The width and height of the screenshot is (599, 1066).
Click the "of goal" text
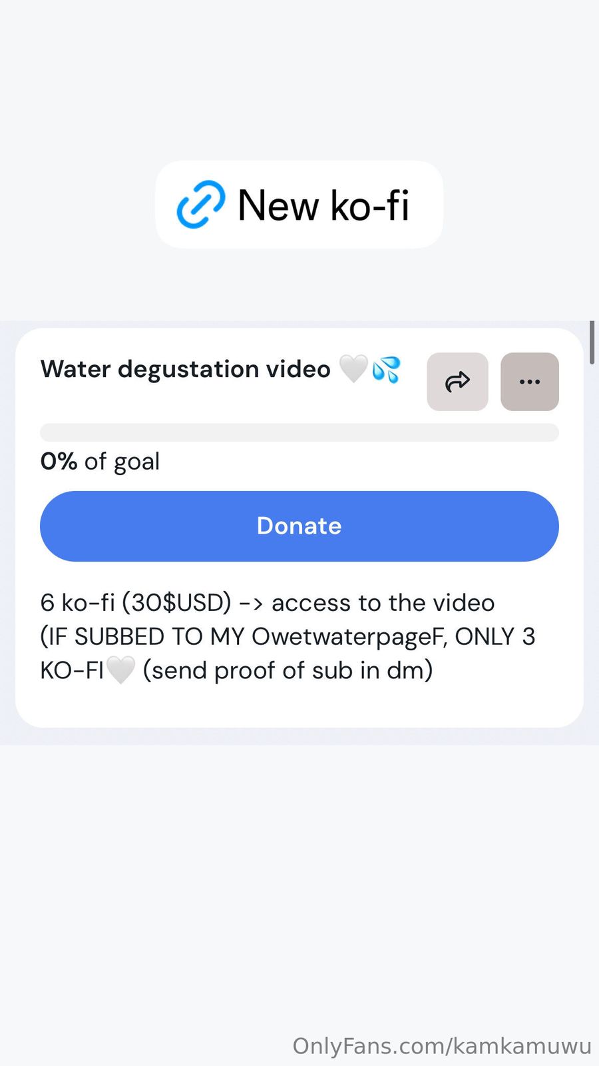(x=122, y=461)
